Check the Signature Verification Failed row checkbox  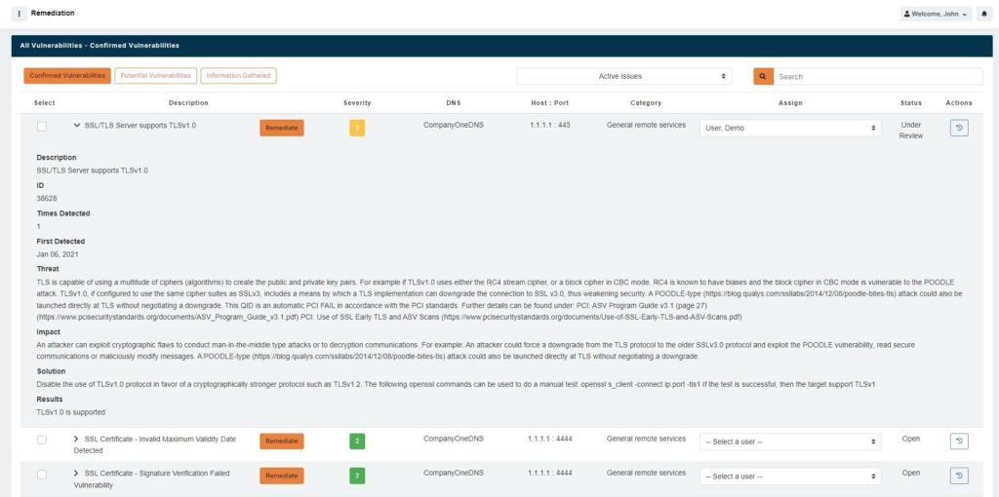42,475
